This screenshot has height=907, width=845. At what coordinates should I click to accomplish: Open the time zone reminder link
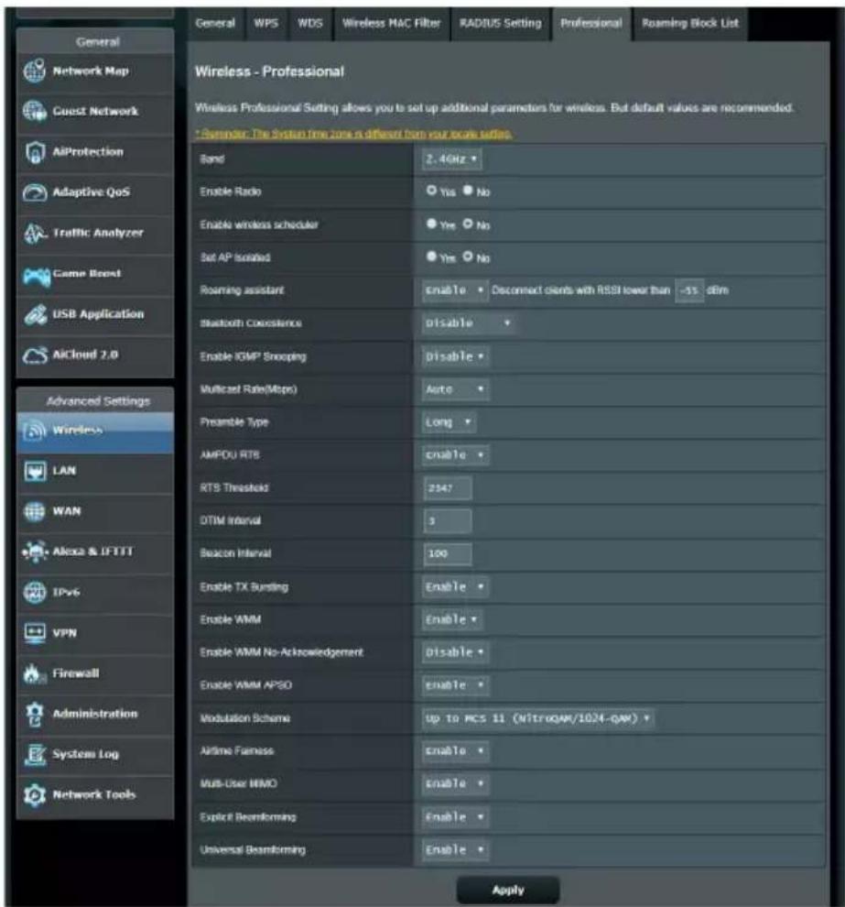tap(353, 134)
